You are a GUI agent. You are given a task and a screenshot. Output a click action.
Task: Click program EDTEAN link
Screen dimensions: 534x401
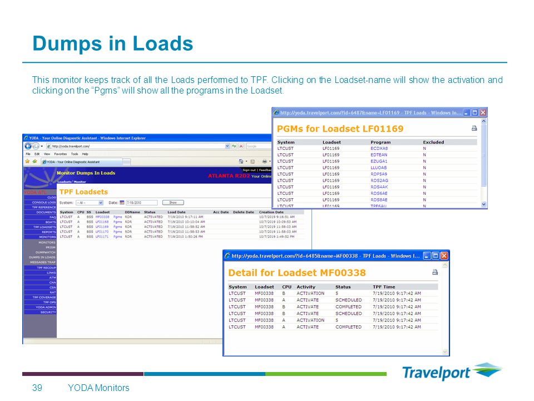pyautogui.click(x=379, y=155)
